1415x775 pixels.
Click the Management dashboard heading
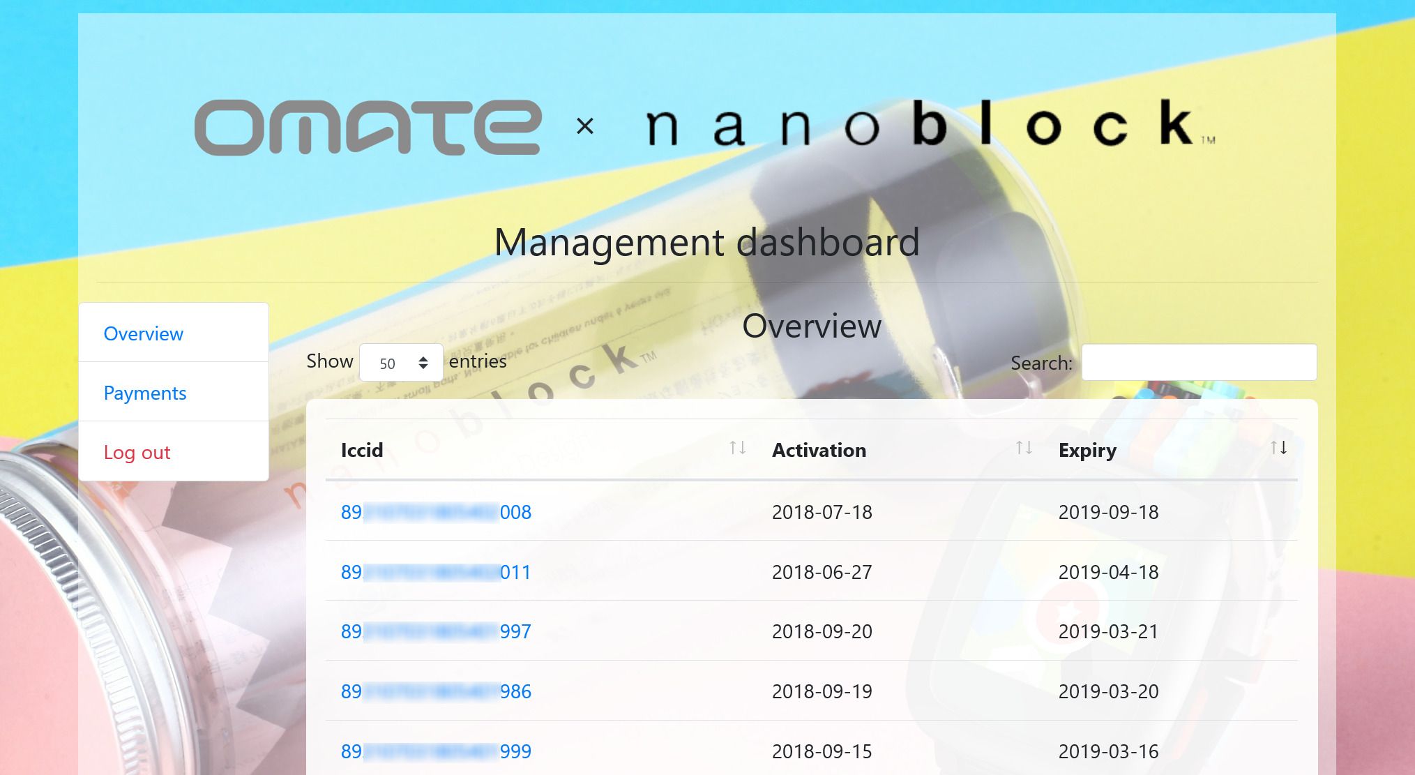point(706,242)
